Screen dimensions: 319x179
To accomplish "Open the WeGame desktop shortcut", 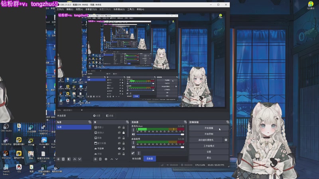I will (x=6, y=155).
